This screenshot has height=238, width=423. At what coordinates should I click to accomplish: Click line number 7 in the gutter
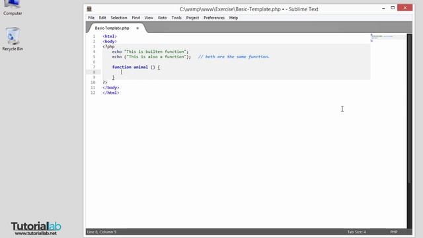pyautogui.click(x=94, y=67)
